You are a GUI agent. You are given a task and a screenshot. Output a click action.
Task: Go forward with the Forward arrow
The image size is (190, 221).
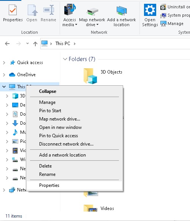tap(18, 44)
